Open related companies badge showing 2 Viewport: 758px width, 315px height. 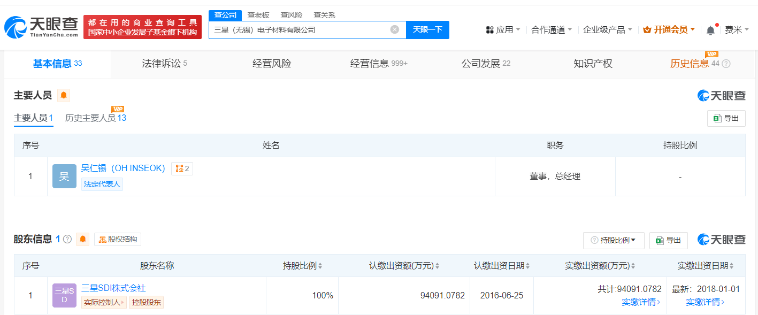[182, 168]
